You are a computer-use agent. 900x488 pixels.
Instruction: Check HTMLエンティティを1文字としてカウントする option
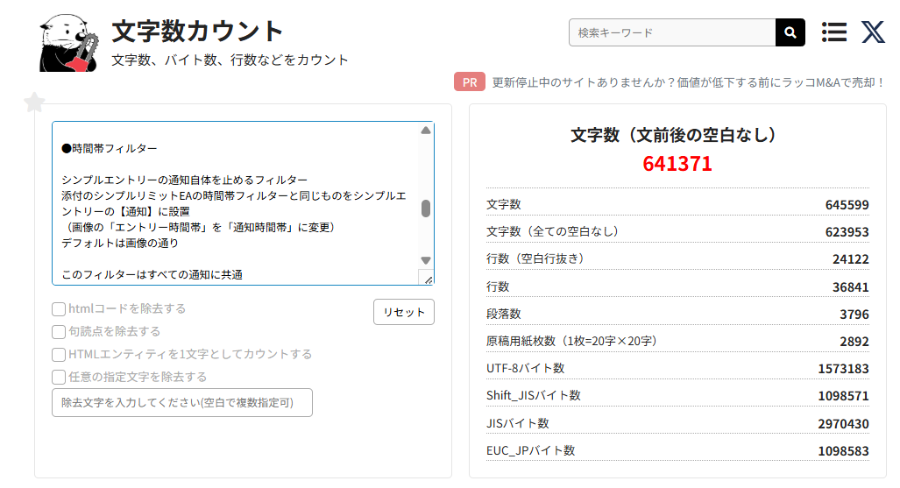coord(59,355)
